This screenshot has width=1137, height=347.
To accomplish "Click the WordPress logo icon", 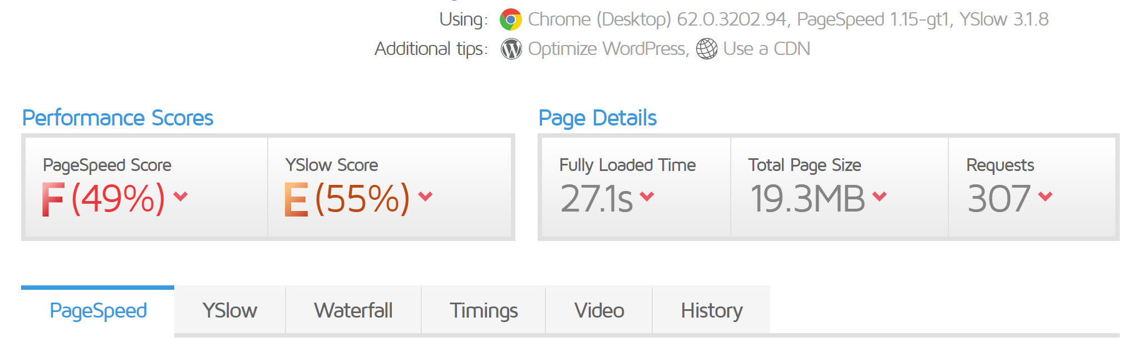I will [x=511, y=49].
